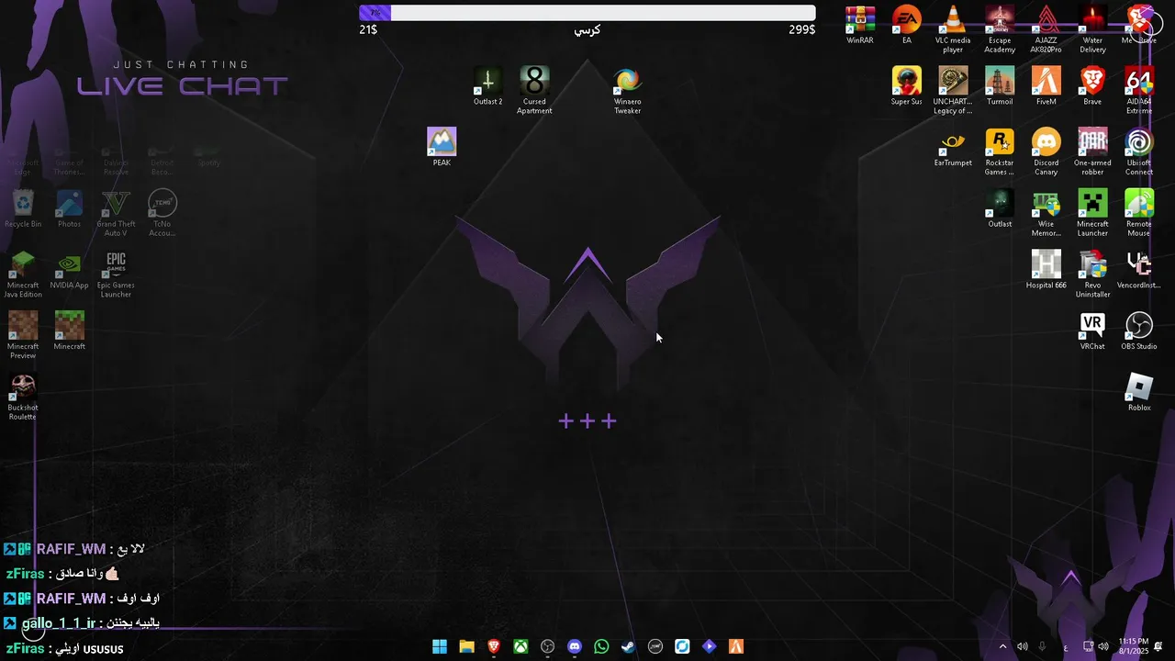Select the VencordInstaller desktop icon
The image size is (1175, 661).
pos(1139,269)
